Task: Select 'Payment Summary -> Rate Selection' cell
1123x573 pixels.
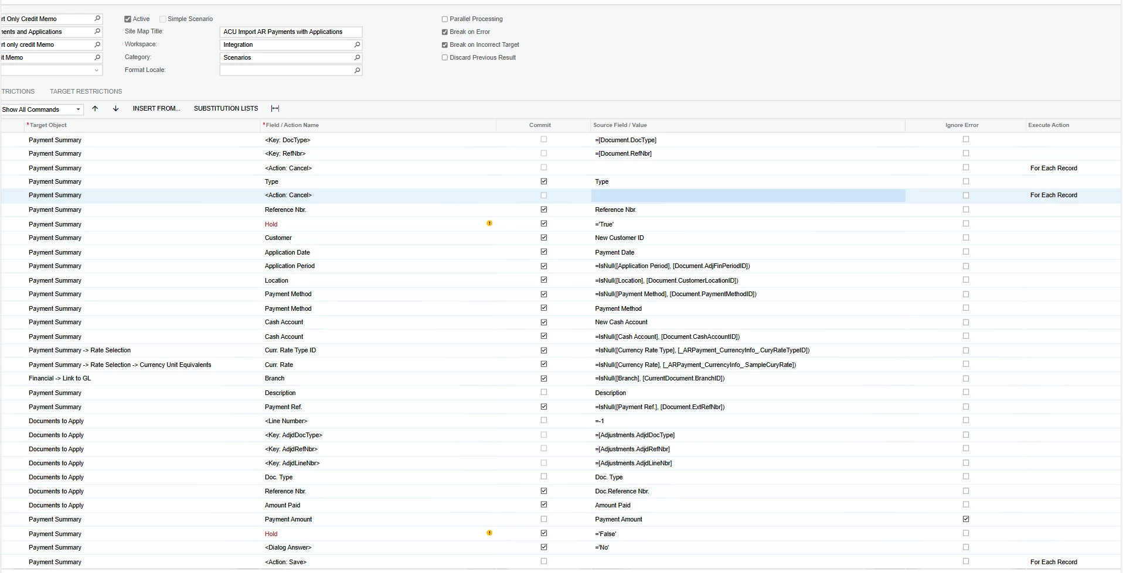Action: coord(142,350)
